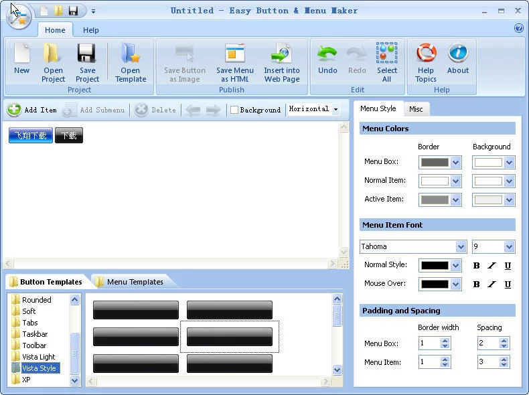
Task: Click the About info icon
Action: 458,53
